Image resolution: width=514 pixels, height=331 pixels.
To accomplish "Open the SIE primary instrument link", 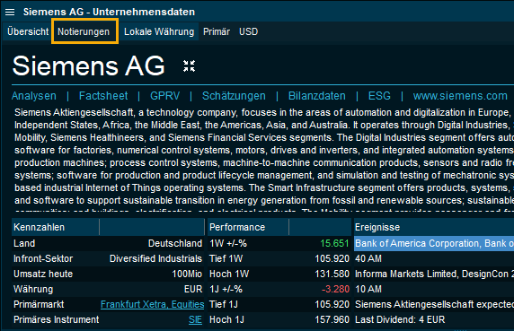I will coord(195,320).
